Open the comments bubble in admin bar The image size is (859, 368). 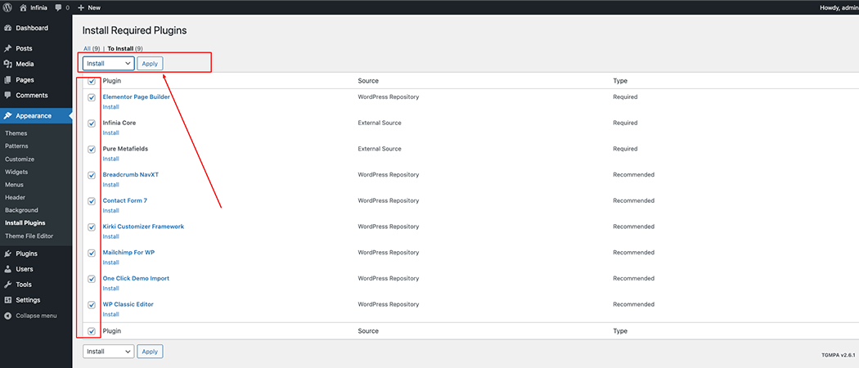coord(59,7)
